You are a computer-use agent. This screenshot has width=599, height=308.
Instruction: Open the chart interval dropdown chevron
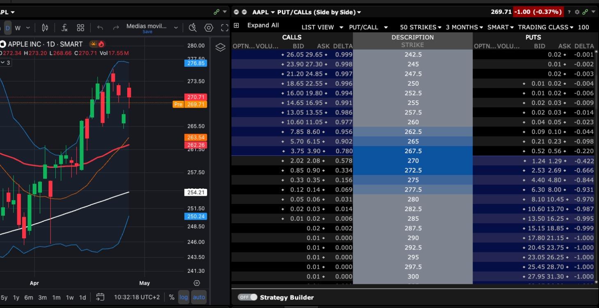tap(28, 28)
